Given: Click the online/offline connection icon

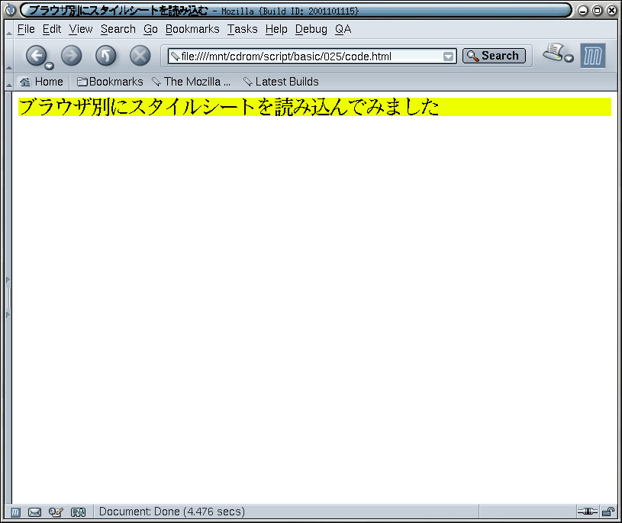Looking at the screenshot, I should tap(587, 512).
